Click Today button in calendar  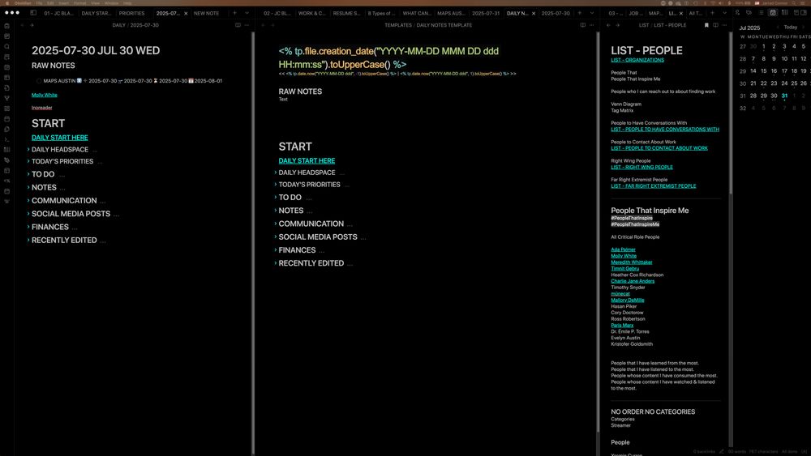point(790,28)
